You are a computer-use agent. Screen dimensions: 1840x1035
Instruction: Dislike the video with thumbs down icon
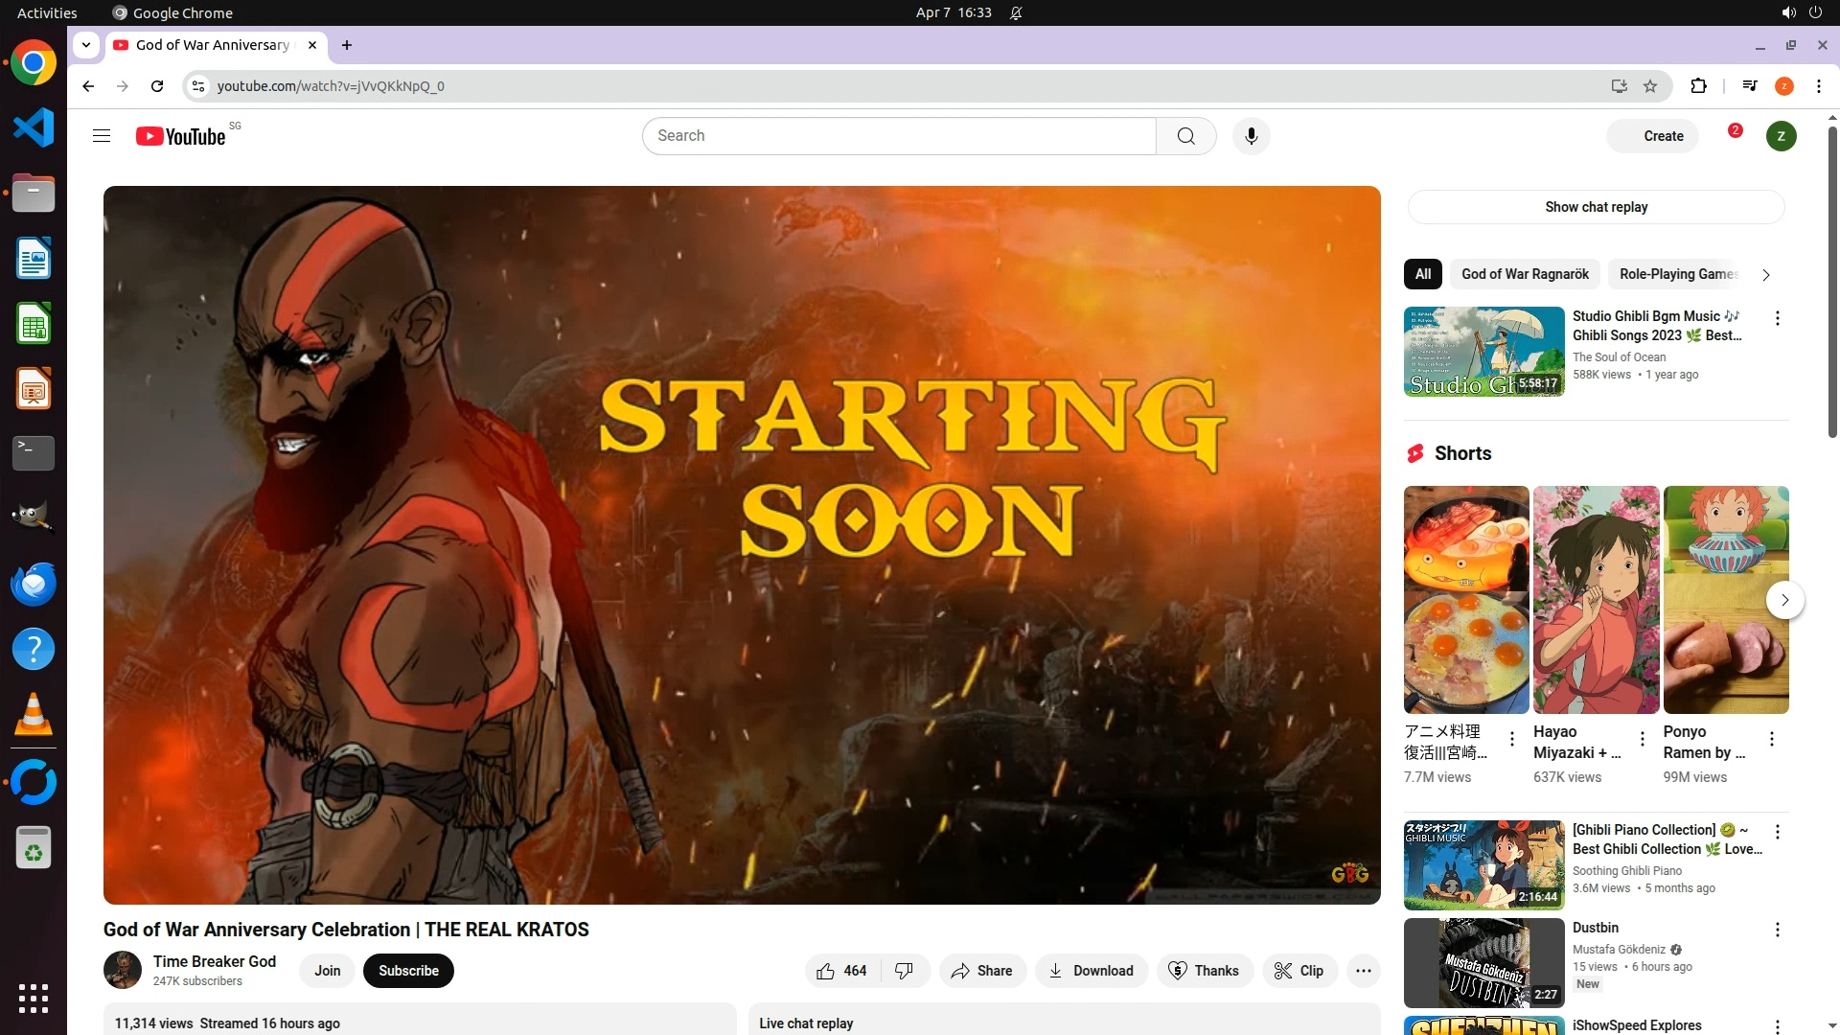click(x=904, y=971)
